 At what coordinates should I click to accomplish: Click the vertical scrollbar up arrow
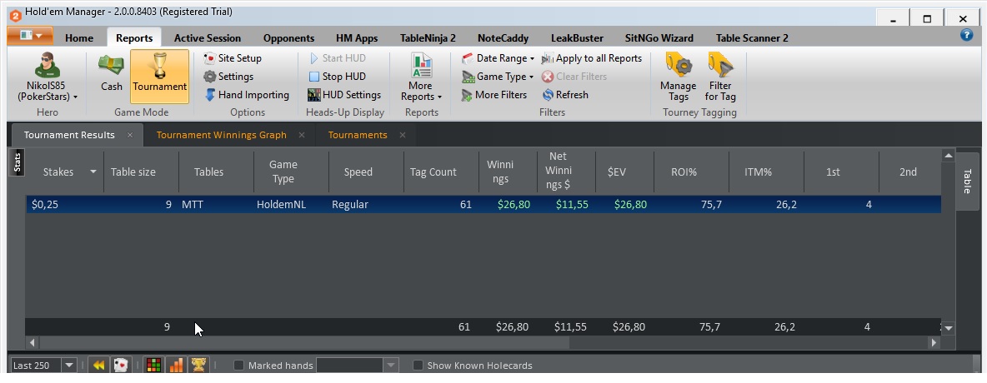(949, 156)
